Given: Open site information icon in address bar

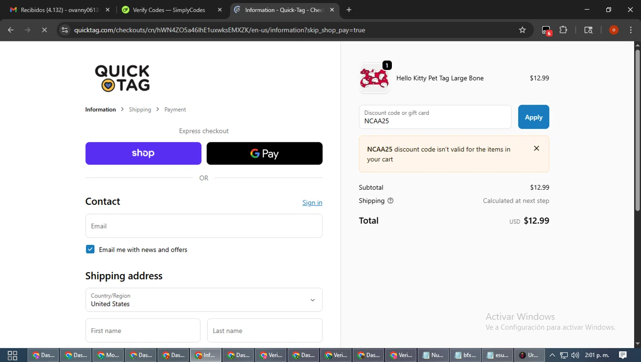Looking at the screenshot, I should click(x=65, y=30).
